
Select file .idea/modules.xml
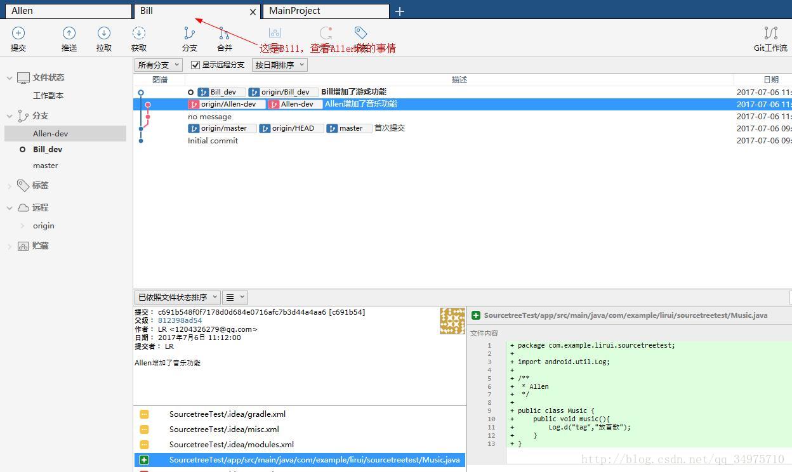pyautogui.click(x=232, y=444)
